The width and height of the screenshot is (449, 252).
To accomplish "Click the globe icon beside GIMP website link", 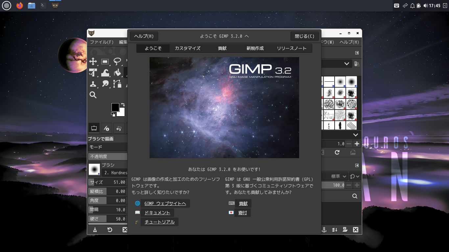I will [137, 203].
